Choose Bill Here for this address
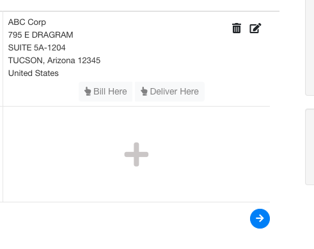Image resolution: width=314 pixels, height=249 pixels. pyautogui.click(x=106, y=91)
